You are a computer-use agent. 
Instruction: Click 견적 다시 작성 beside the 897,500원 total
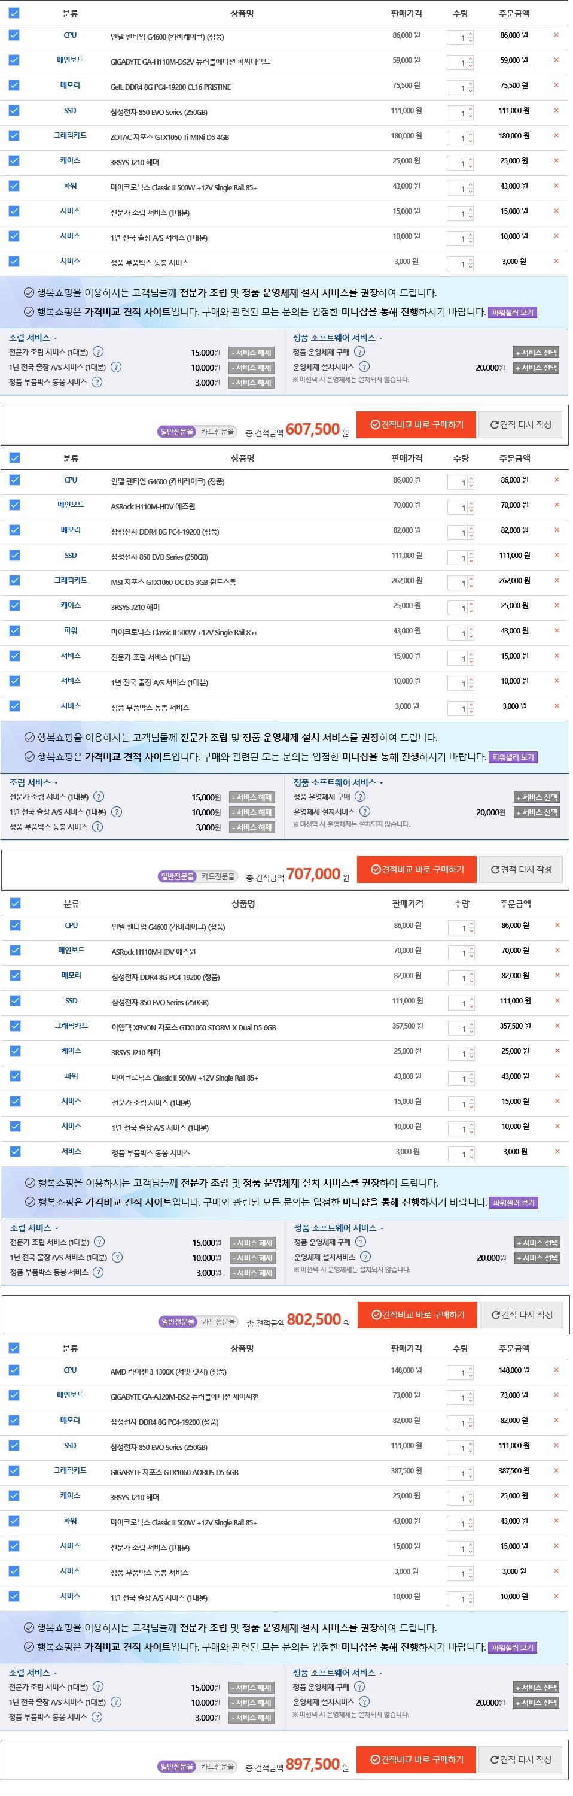click(x=520, y=1759)
